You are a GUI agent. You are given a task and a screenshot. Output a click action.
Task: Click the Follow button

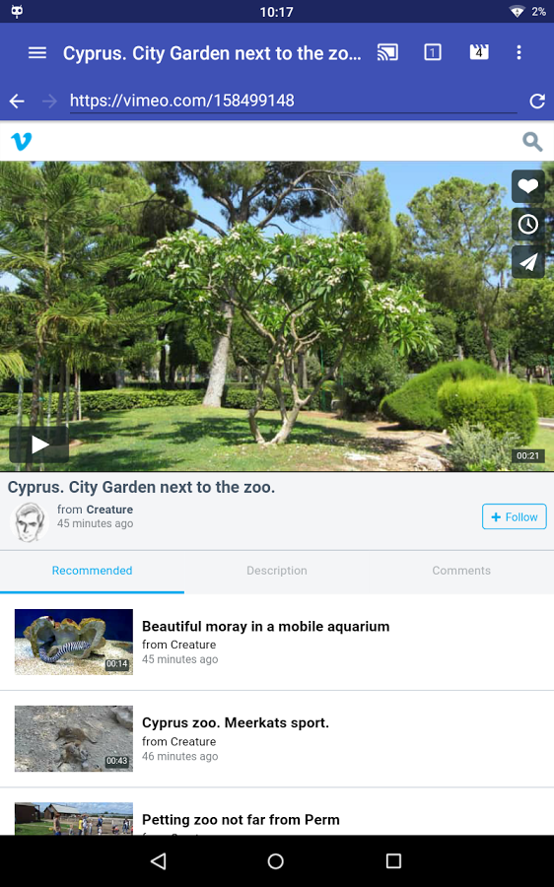[x=514, y=516]
